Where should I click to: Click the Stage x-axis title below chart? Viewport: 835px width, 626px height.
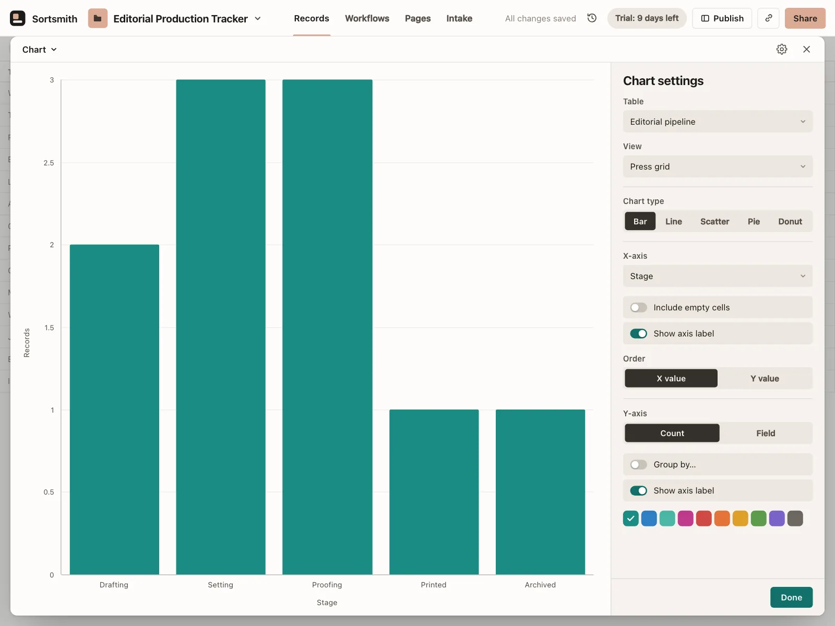click(327, 603)
